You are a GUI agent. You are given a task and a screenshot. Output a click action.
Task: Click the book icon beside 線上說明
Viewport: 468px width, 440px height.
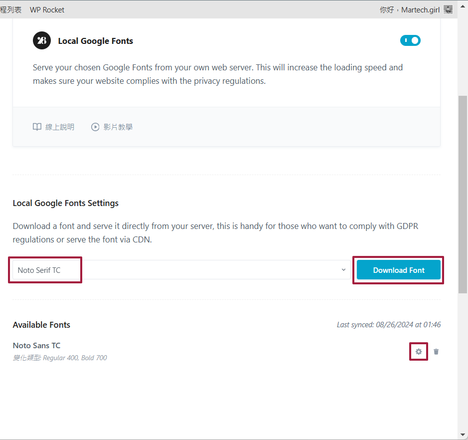pos(37,127)
